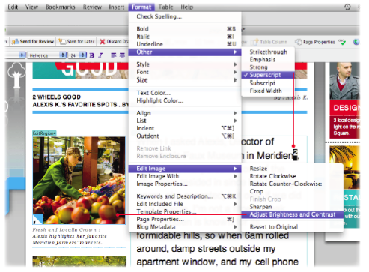
Task: Open the View menu
Action: tap(31, 7)
